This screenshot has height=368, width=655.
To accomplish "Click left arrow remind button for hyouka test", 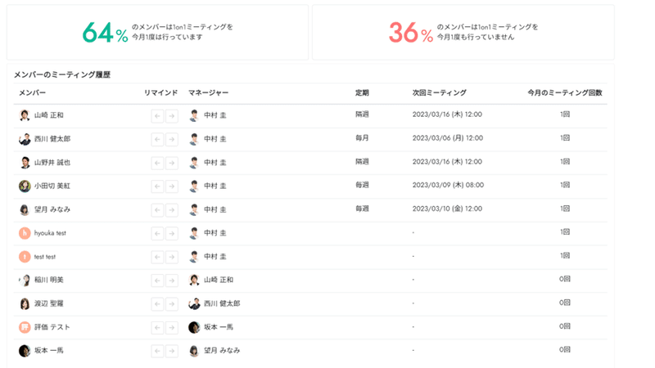I will click(x=157, y=234).
